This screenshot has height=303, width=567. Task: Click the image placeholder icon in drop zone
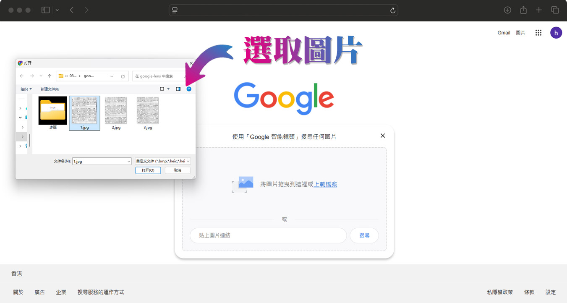(x=243, y=185)
